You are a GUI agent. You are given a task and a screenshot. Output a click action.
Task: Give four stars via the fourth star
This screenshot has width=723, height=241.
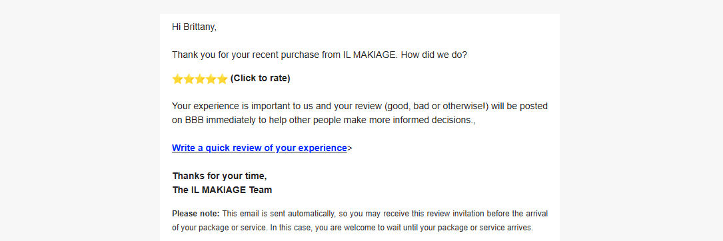tap(211, 79)
